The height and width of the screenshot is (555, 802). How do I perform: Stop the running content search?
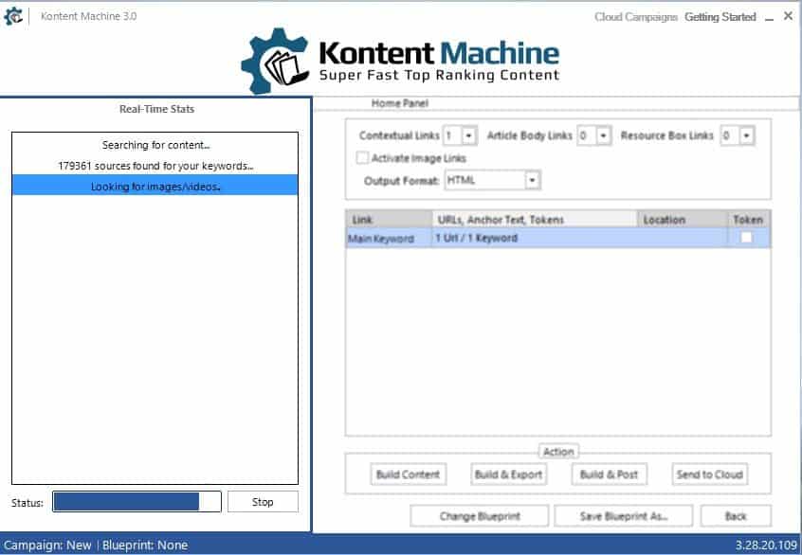[x=263, y=502]
